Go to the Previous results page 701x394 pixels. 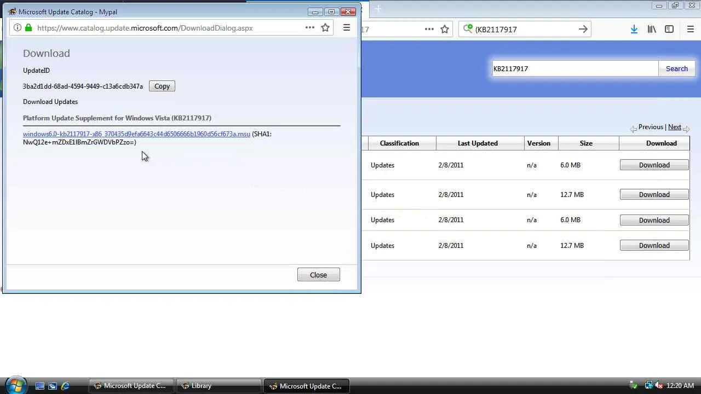(651, 127)
